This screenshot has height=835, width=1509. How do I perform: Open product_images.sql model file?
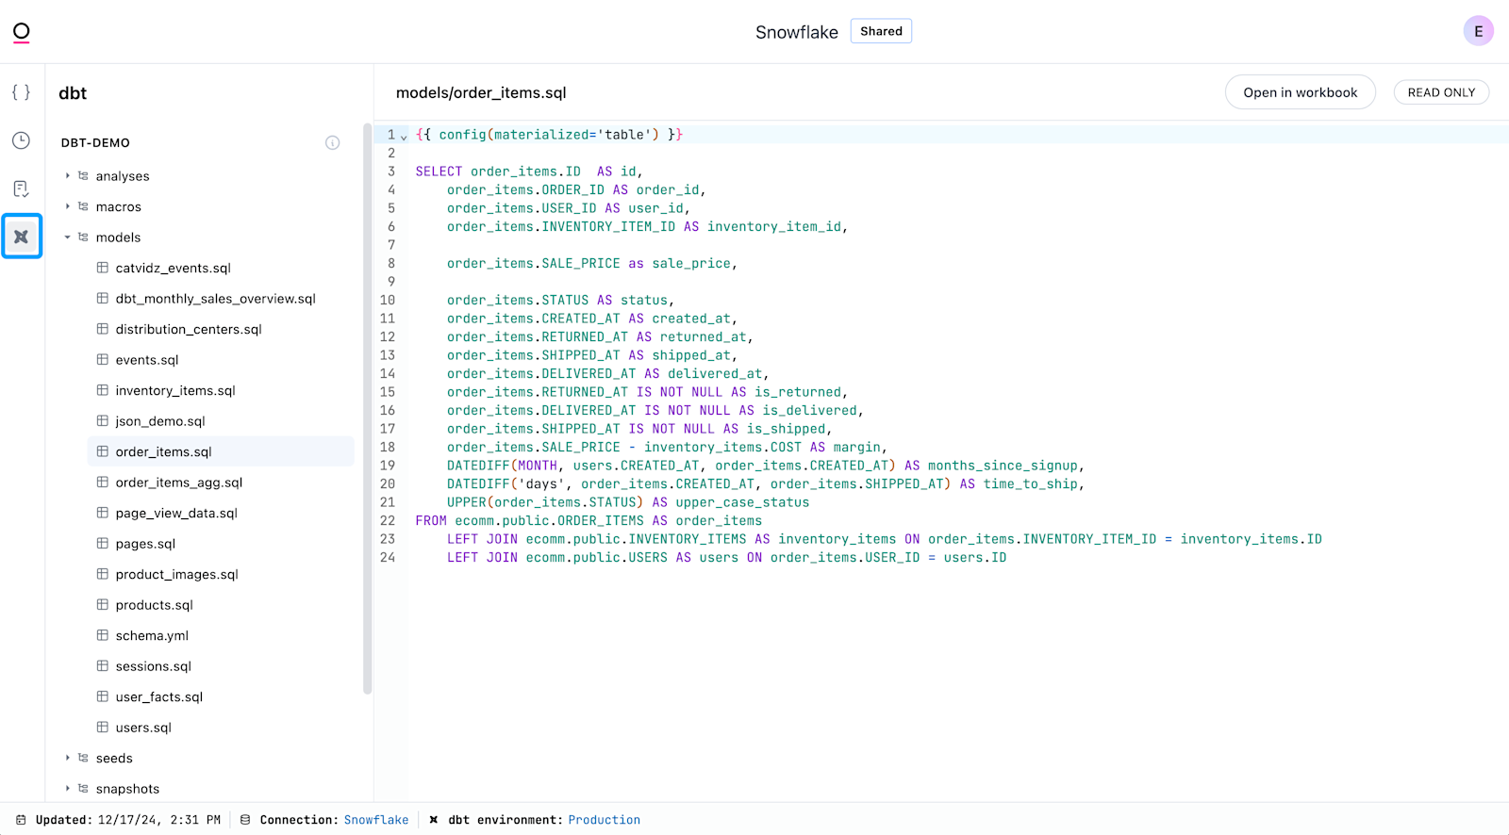(177, 574)
